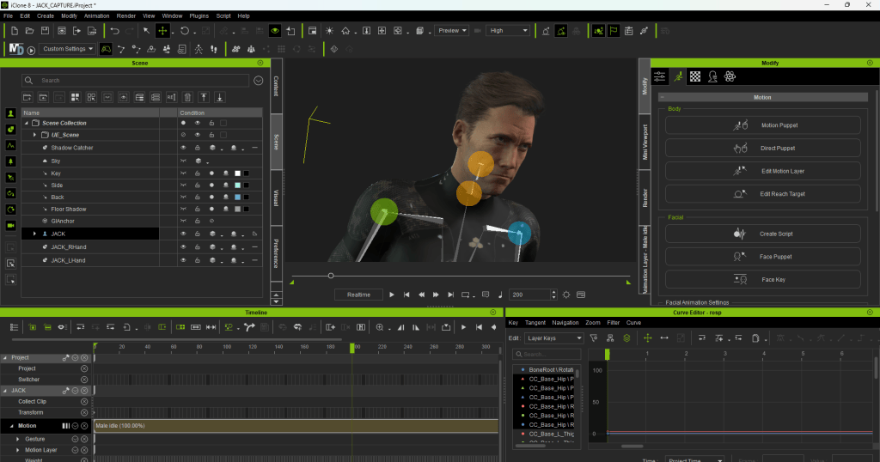880x462 pixels.
Task: Open the Render menu
Action: [x=126, y=15]
